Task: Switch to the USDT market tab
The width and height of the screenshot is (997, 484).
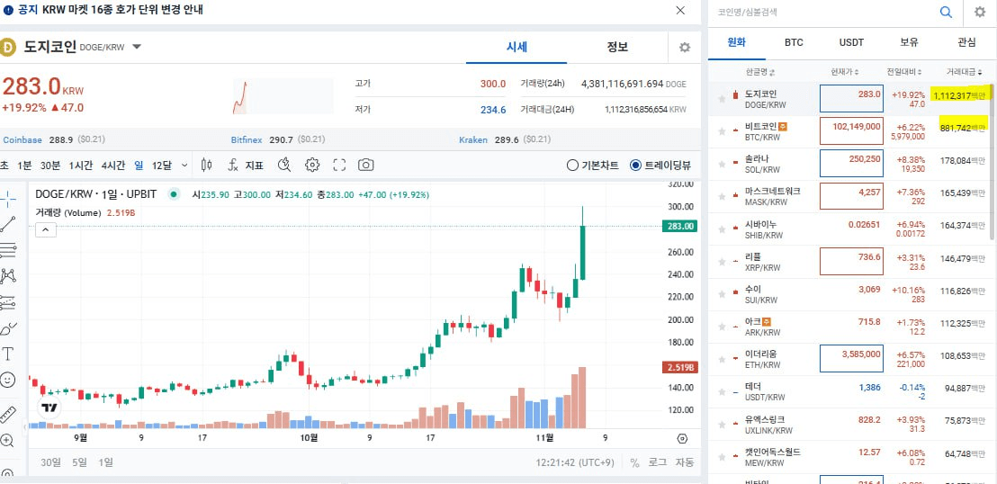Action: tap(850, 42)
